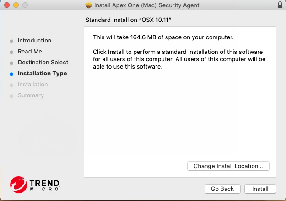Click the bullet beside Destination Select

11,63
